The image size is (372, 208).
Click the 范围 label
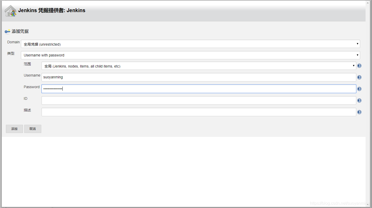point(27,64)
